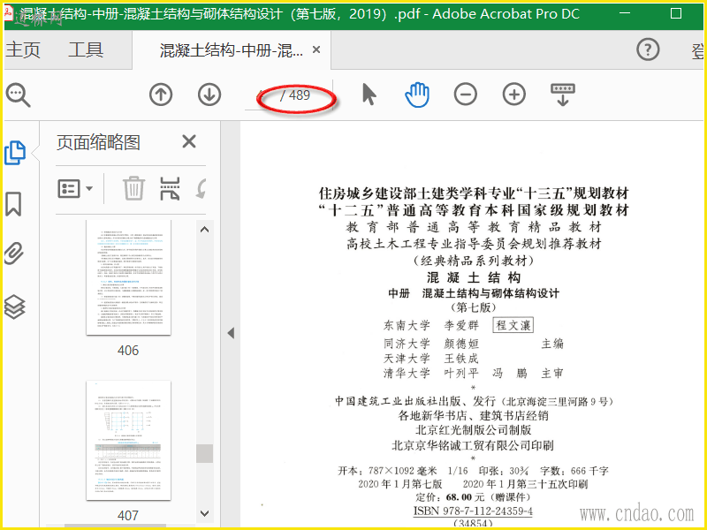Click the 清华大学 reviewers line
The height and width of the screenshot is (530, 707).
[x=474, y=373]
